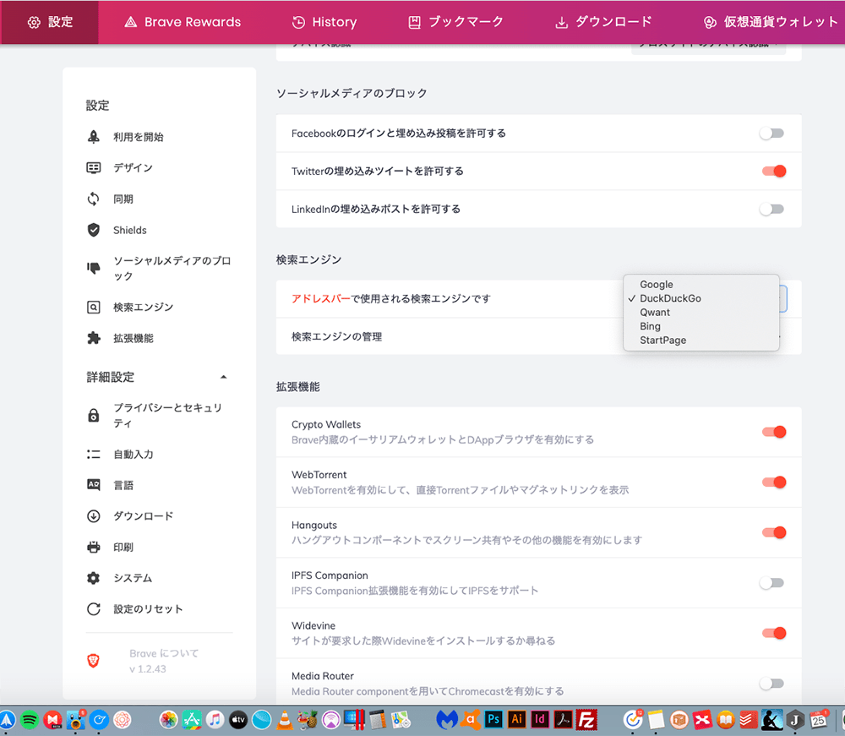Select StartPage from search engine list
Viewport: 845px width, 736px height.
(701, 341)
